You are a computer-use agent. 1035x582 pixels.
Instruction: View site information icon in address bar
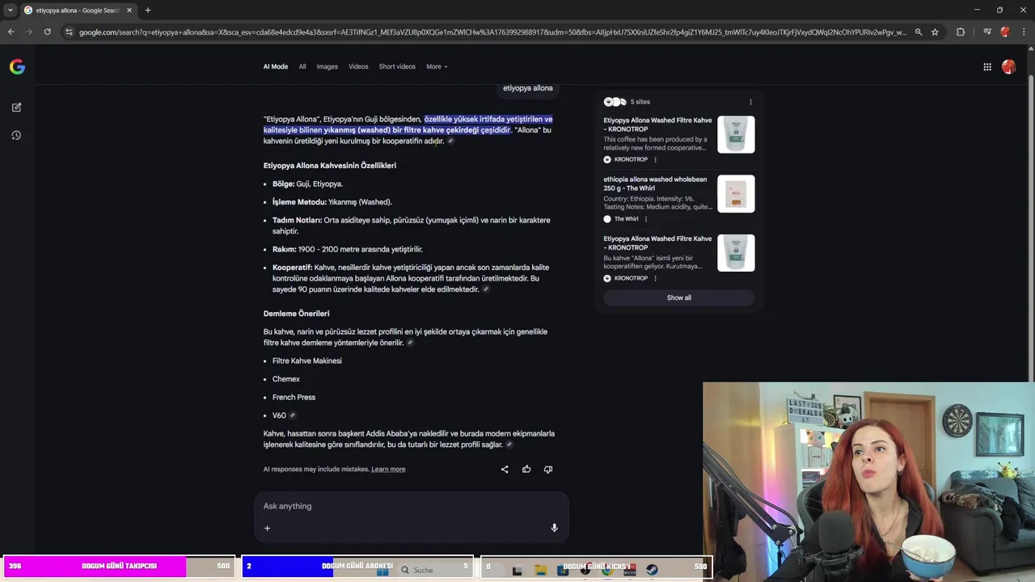click(69, 32)
